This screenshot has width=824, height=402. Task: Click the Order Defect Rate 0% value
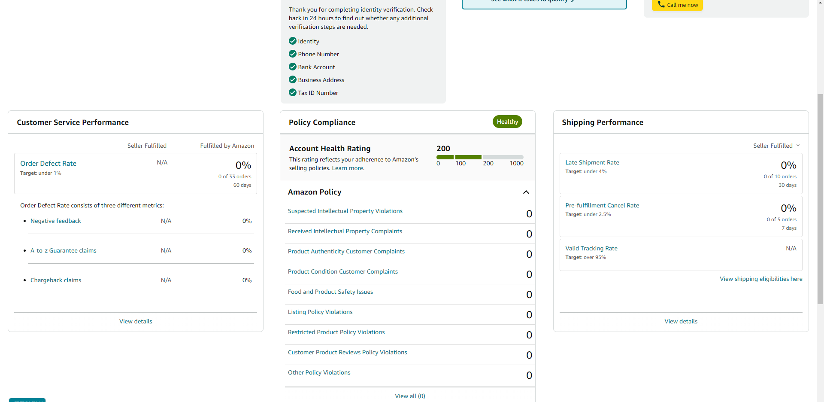[243, 165]
